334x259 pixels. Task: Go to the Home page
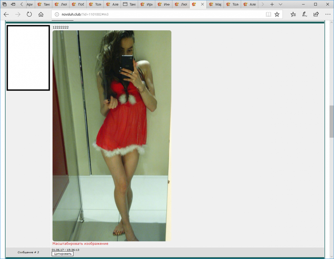click(41, 14)
